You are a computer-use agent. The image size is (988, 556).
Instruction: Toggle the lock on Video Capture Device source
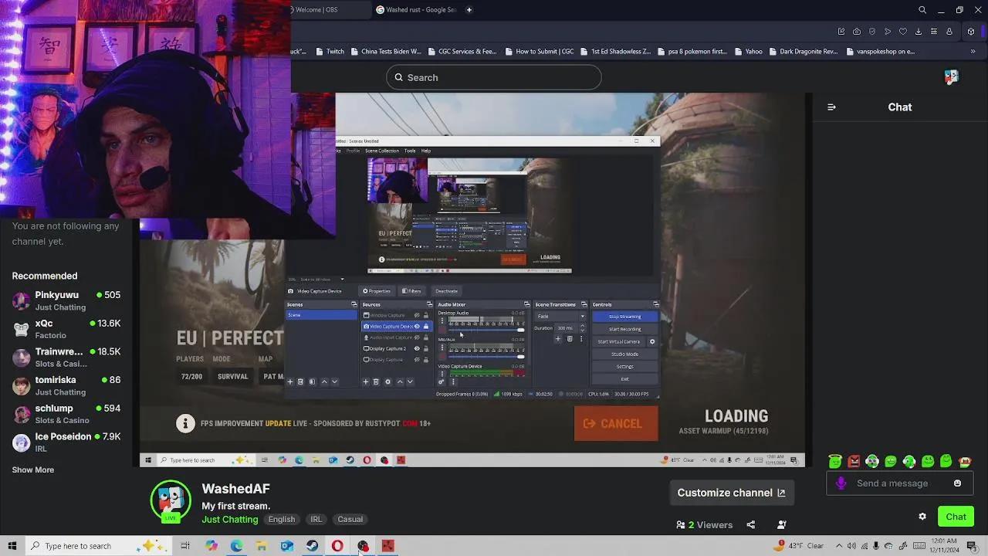pyautogui.click(x=425, y=326)
